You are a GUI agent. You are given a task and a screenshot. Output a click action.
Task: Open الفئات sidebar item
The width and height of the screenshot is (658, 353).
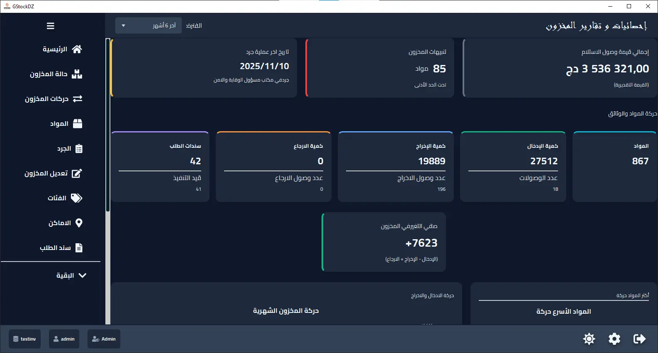point(57,198)
